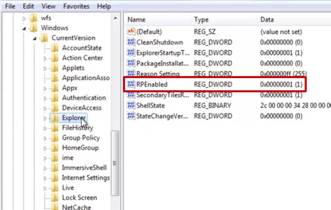This screenshot has height=210, width=331.
Task: Expand the Authentication key arrow
Action: 45,98
